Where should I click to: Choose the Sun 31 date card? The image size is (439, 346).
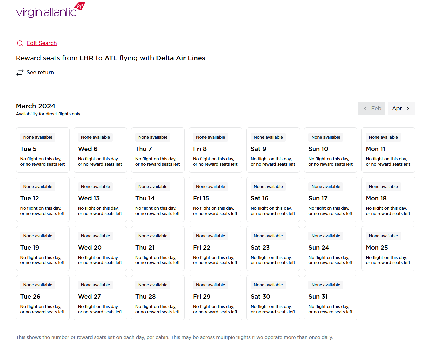tap(330, 298)
